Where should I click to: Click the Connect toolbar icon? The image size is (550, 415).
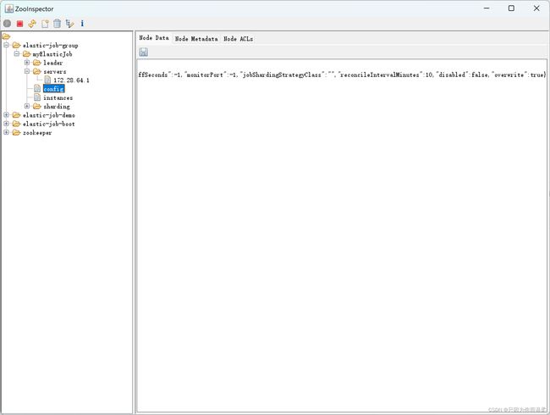[7, 24]
